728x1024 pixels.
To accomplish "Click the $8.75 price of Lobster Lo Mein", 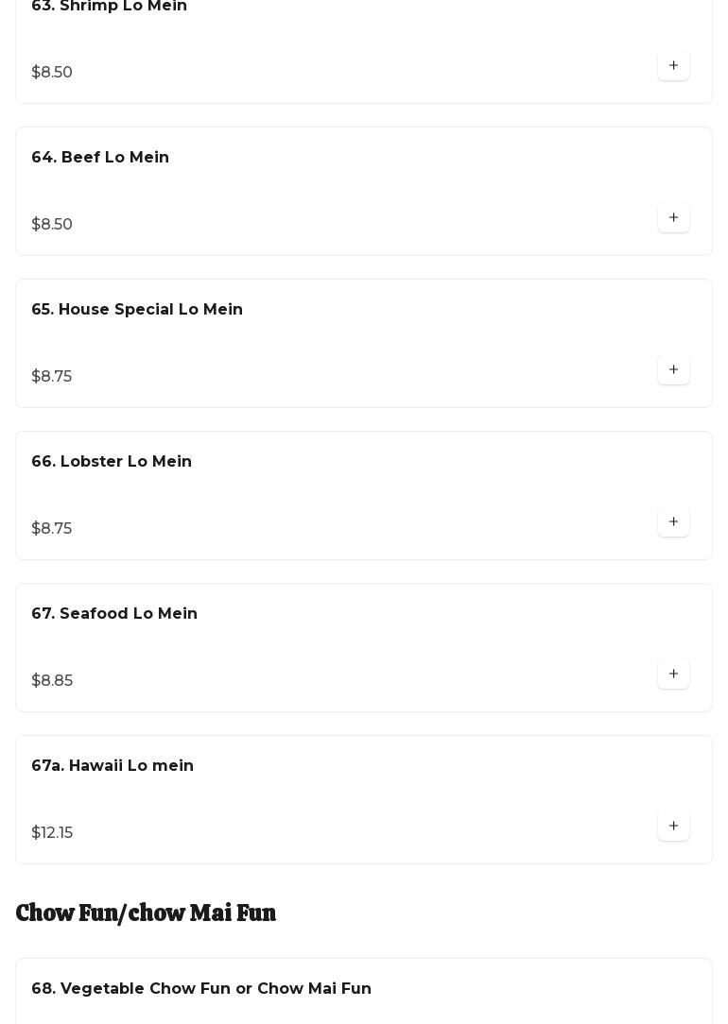I will (52, 529).
